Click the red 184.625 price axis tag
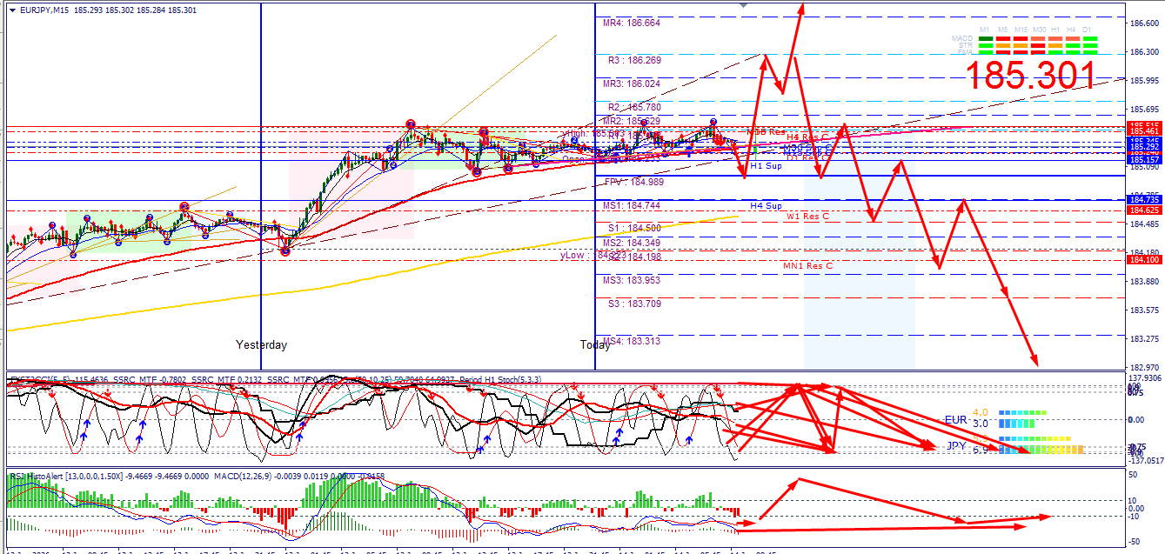 click(x=1144, y=210)
